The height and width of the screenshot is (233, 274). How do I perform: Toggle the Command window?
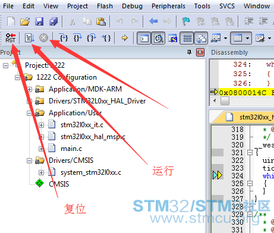tap(144, 38)
